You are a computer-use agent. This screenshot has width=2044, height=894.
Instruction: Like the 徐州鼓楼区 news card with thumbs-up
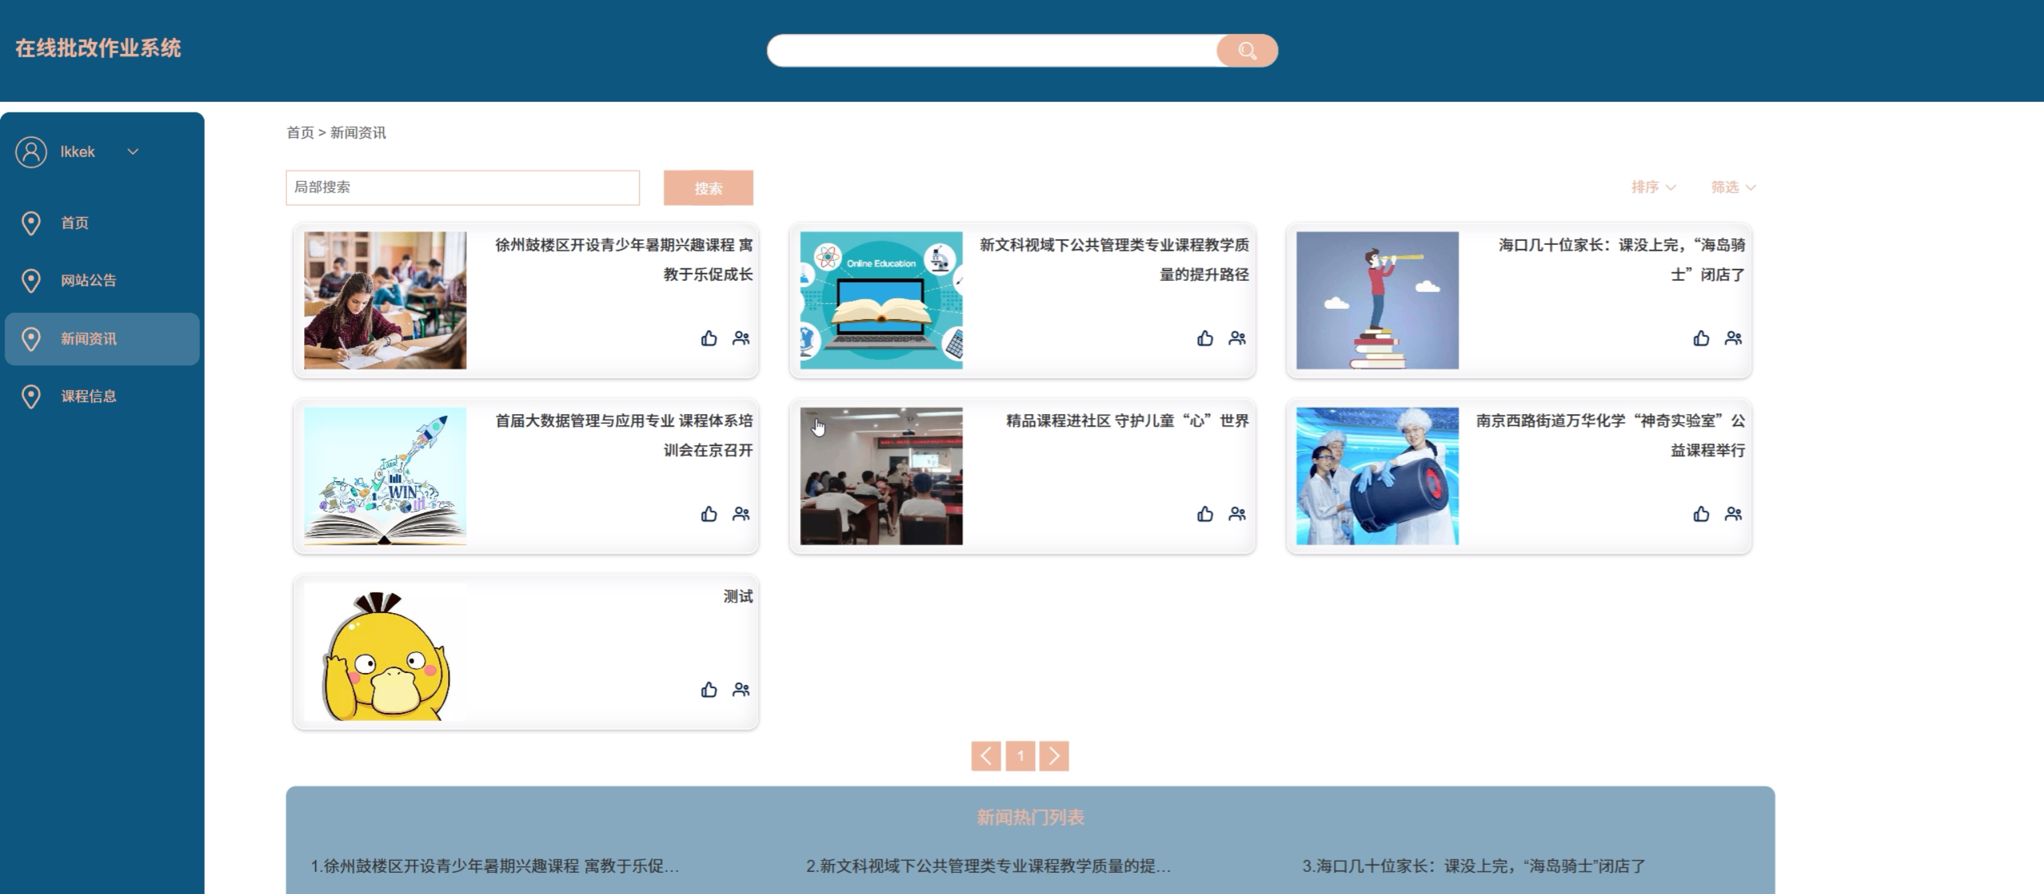pos(709,339)
